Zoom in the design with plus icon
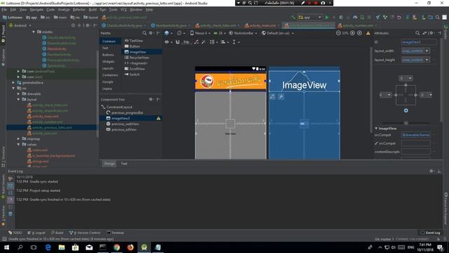The height and width of the screenshot is (253, 449). click(352, 33)
